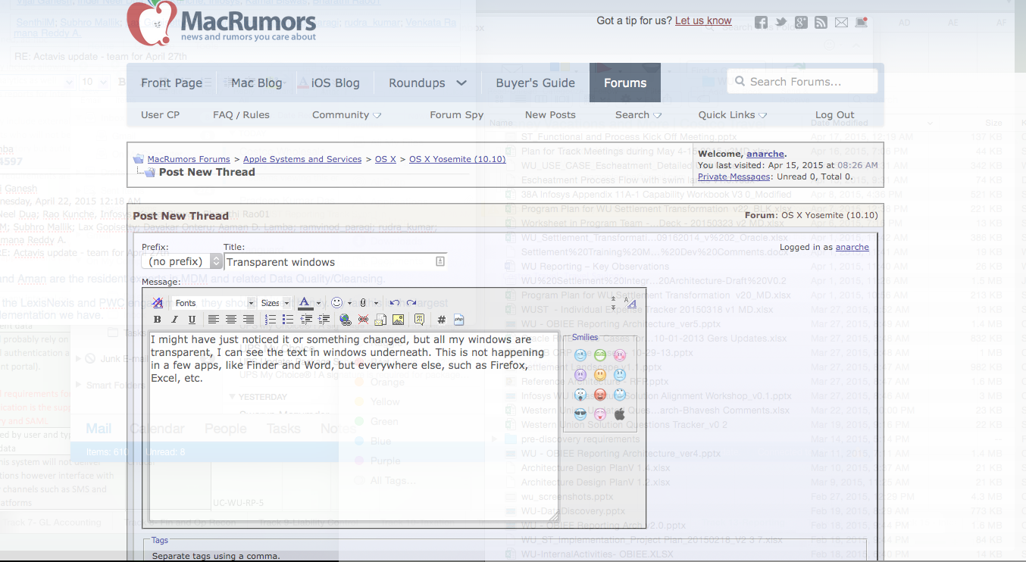This screenshot has width=1026, height=562.
Task: Open the smilies dropdown arrow in toolbar
Action: 350,303
